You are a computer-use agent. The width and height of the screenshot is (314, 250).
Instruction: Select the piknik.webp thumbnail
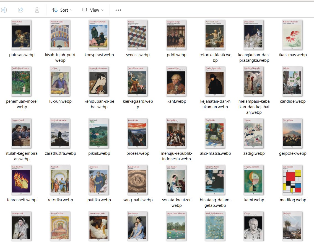99,133
